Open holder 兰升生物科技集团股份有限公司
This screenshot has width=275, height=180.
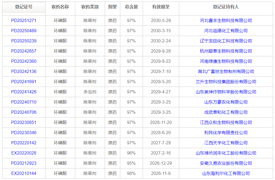[x=226, y=82]
